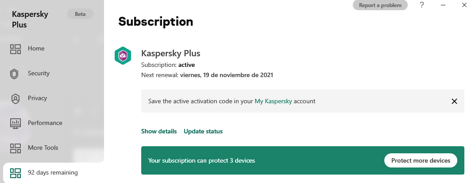Click the Update status link
The width and height of the screenshot is (471, 183).
click(203, 132)
